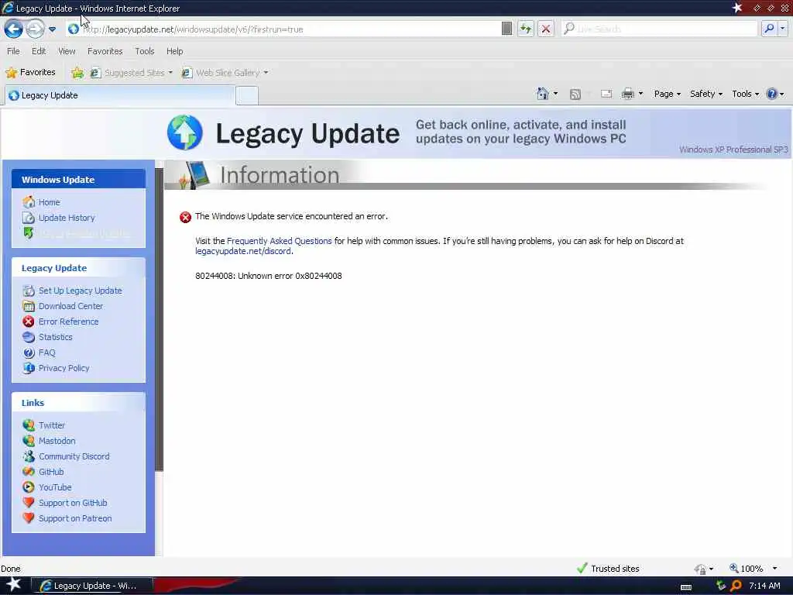The width and height of the screenshot is (793, 595).
Task: Open the Page command menu
Action: [667, 94]
